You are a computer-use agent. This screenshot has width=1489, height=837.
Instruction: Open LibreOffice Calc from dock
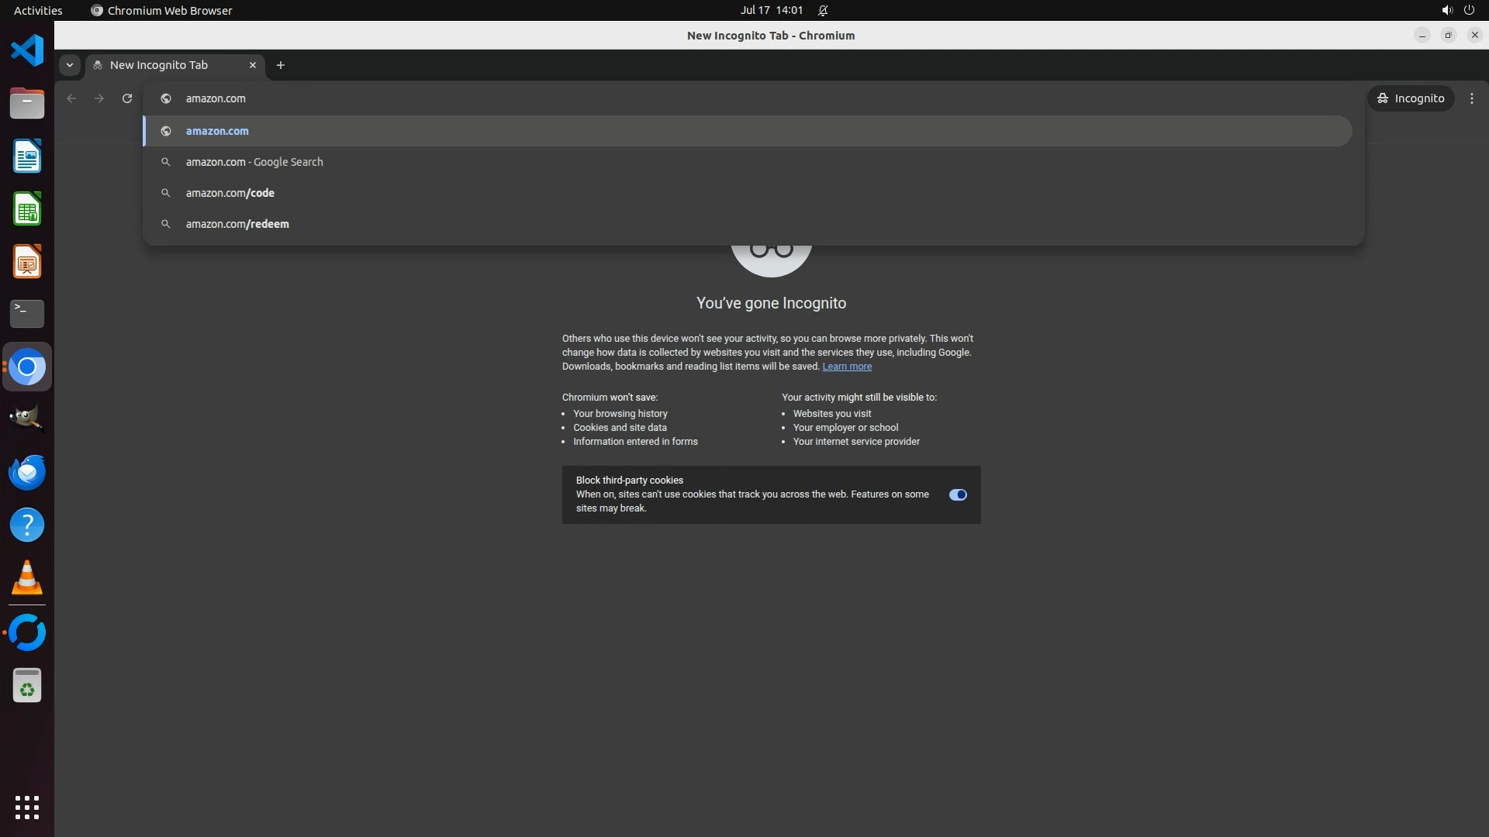coord(27,209)
